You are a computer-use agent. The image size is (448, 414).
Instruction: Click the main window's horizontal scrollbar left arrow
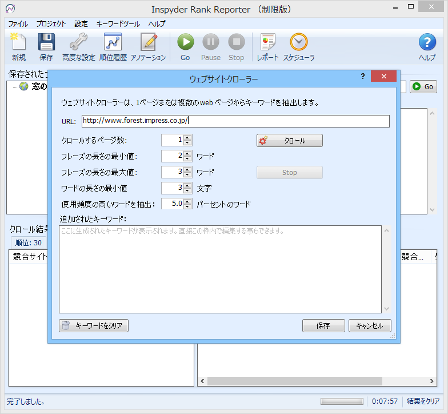coord(202,381)
